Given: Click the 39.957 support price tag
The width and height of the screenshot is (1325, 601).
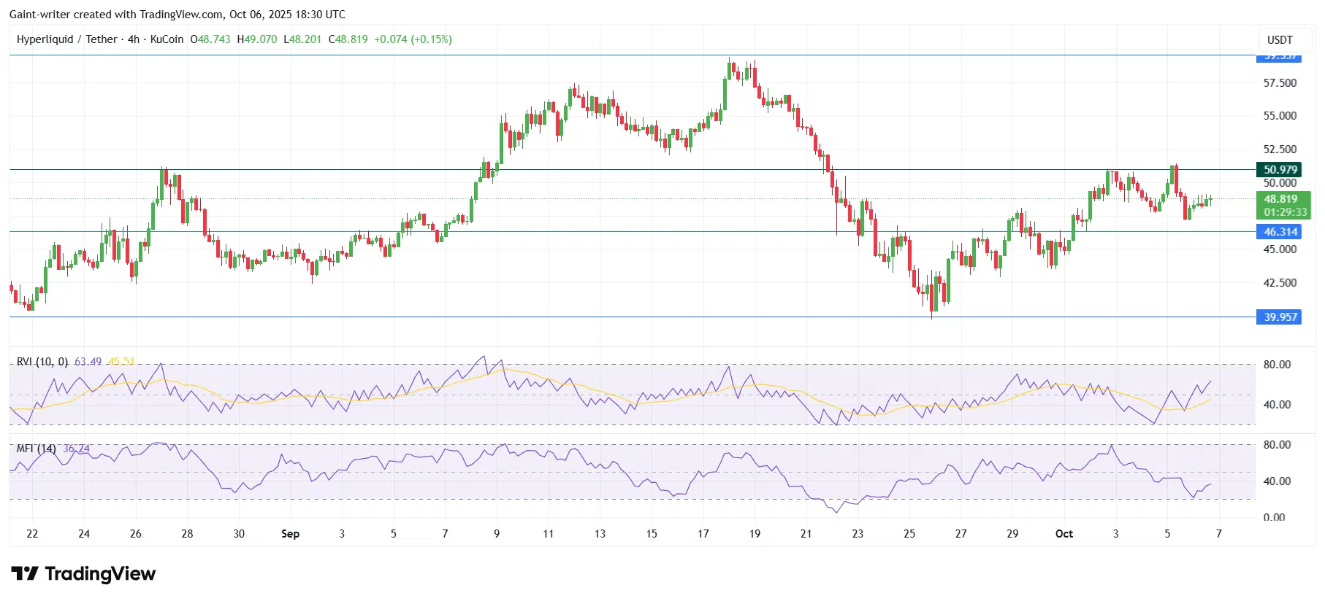Looking at the screenshot, I should [x=1280, y=317].
